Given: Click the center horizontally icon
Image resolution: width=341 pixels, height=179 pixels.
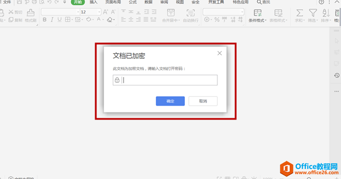Looking at the screenshot, I should pos(131,20).
